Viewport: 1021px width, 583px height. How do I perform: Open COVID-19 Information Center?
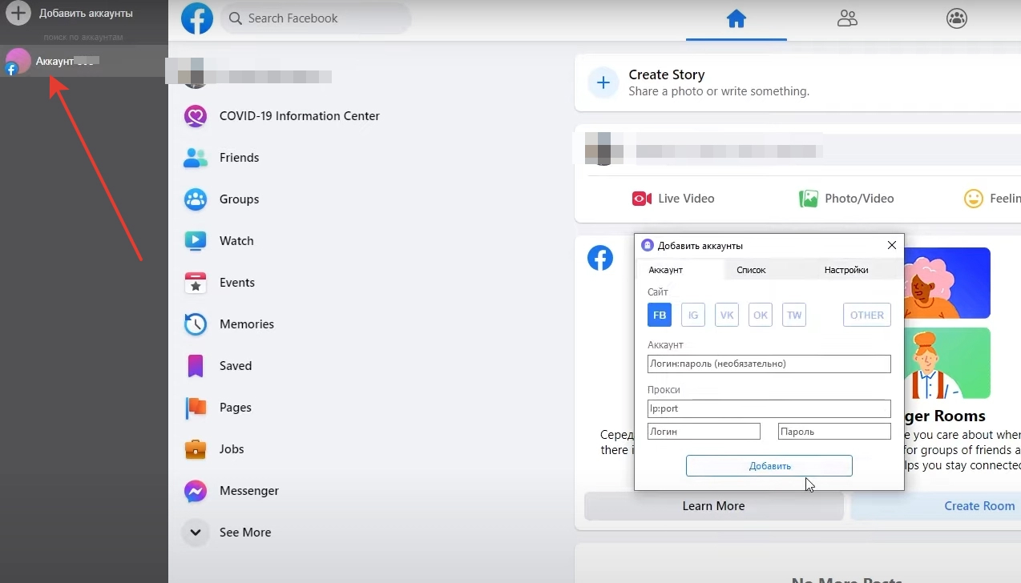299,116
